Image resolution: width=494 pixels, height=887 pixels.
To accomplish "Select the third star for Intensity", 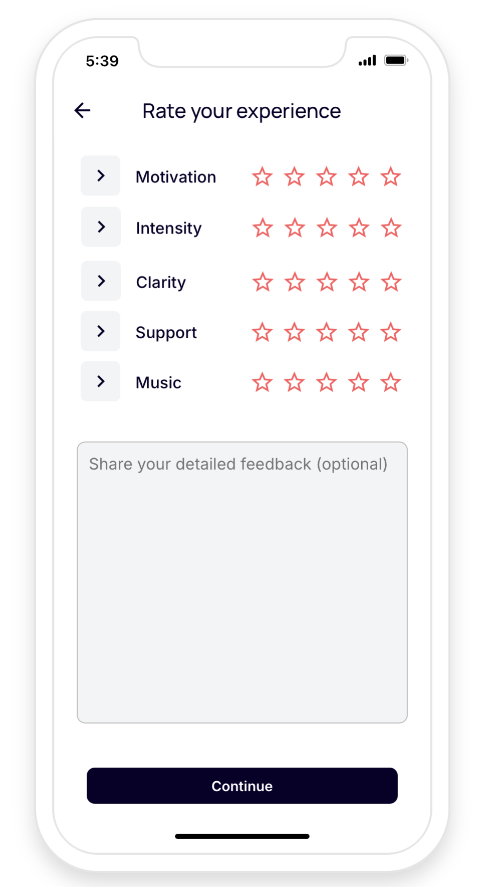I will coord(327,228).
